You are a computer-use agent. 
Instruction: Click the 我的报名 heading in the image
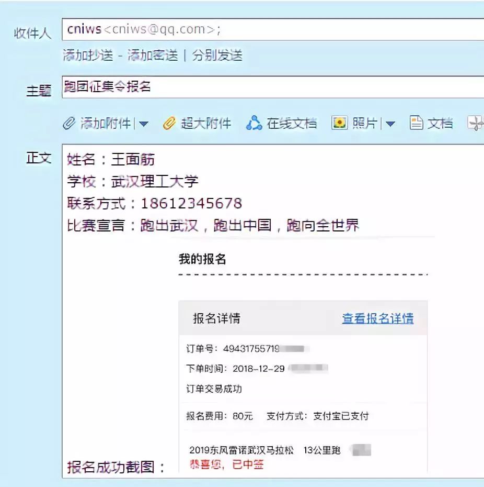(x=202, y=259)
